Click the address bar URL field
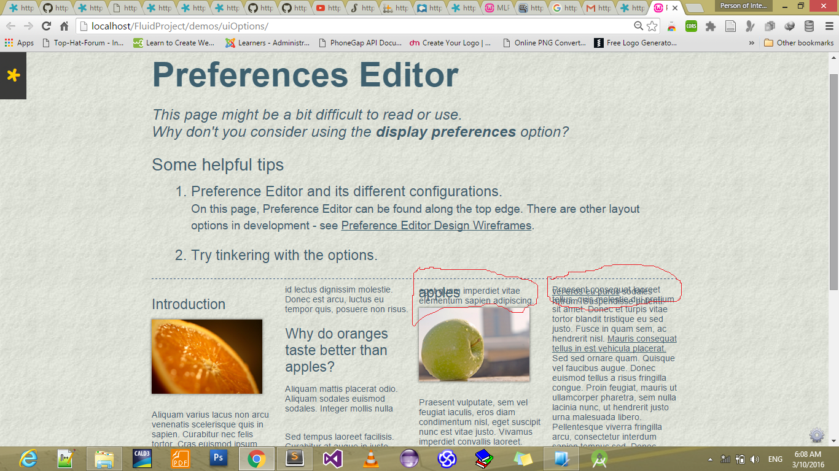This screenshot has height=471, width=839. click(x=356, y=26)
